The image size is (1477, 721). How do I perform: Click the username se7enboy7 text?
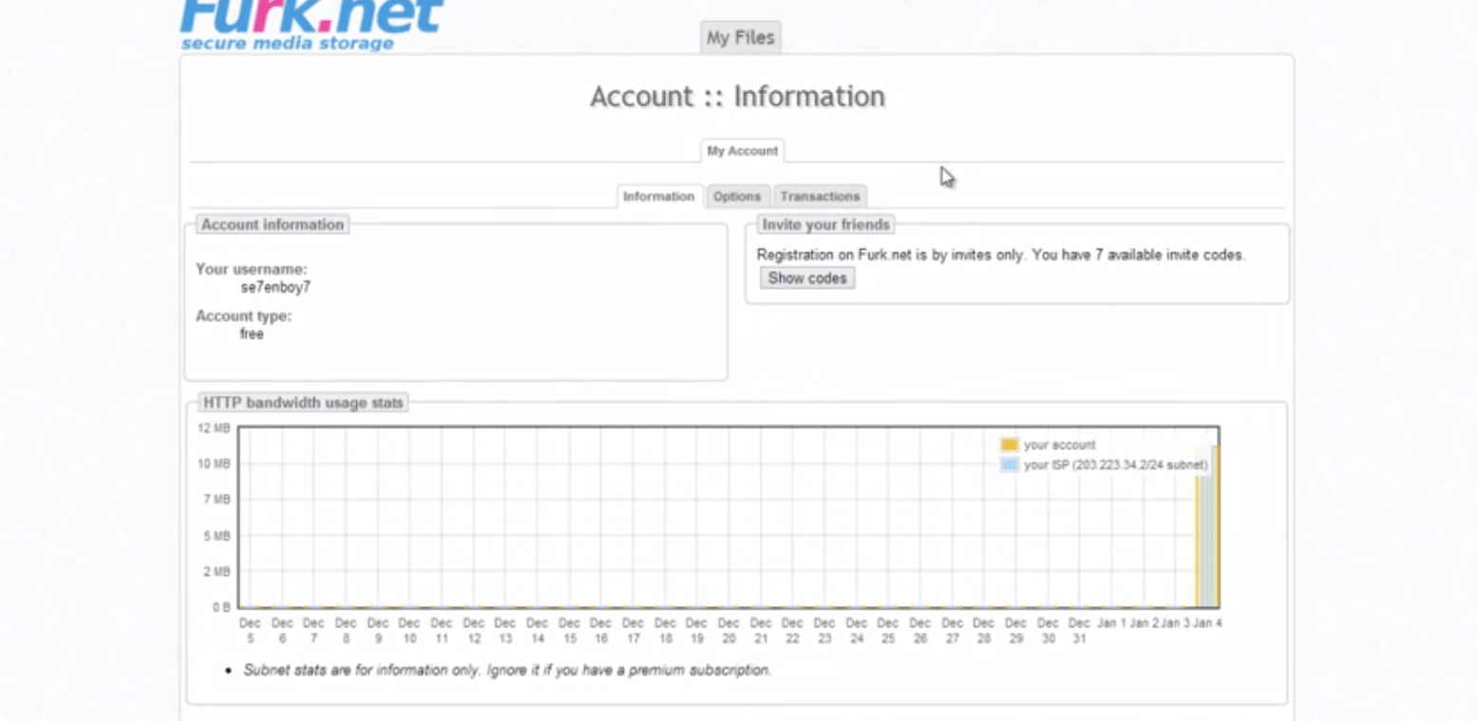[x=275, y=287]
